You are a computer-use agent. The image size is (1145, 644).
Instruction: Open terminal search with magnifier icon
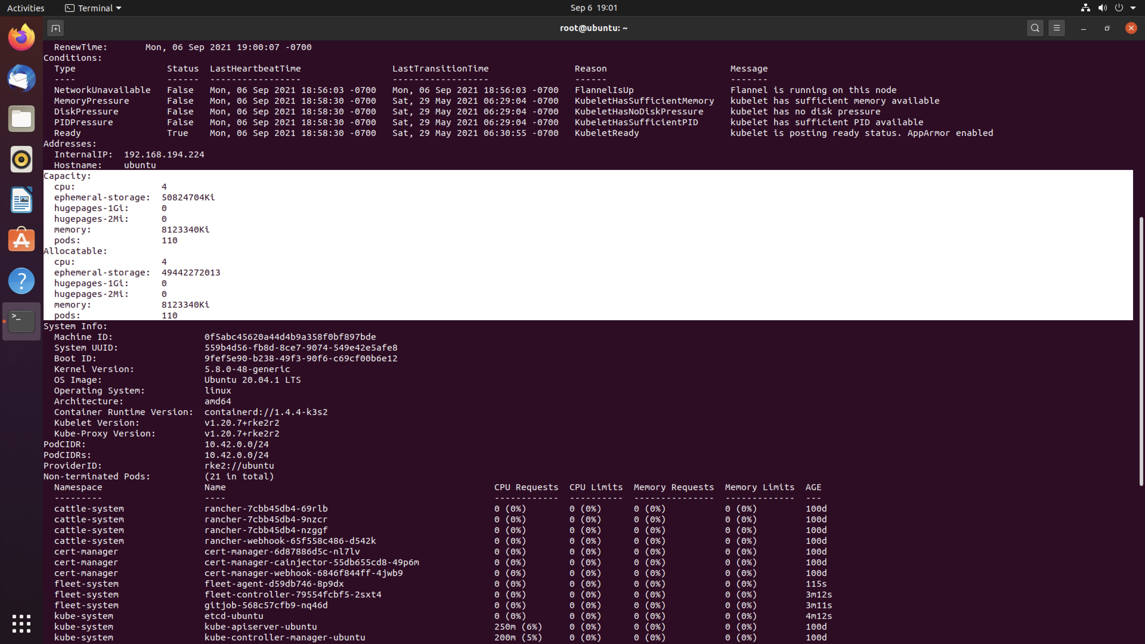(x=1035, y=28)
